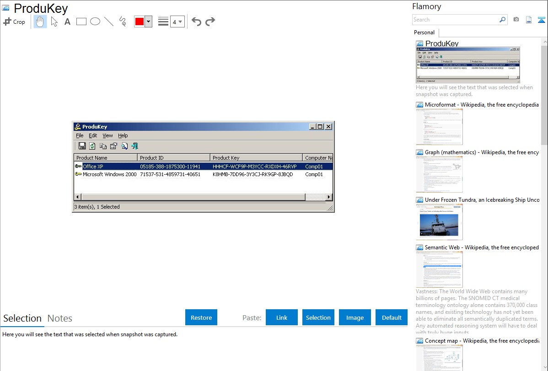Select the Microsoft Windows 2000 row
Viewport: 548px width, 371px height.
[x=203, y=174]
